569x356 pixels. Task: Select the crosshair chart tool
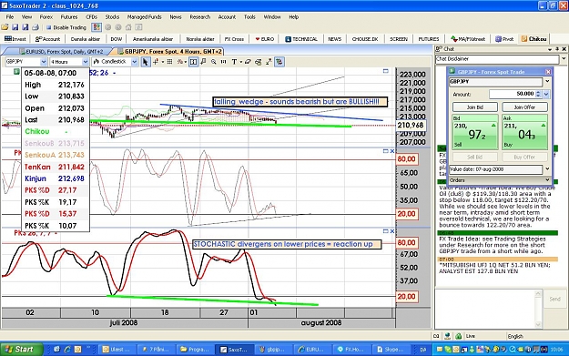[x=156, y=62]
